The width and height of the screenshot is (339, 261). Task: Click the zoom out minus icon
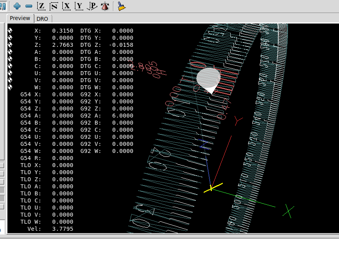29,6
